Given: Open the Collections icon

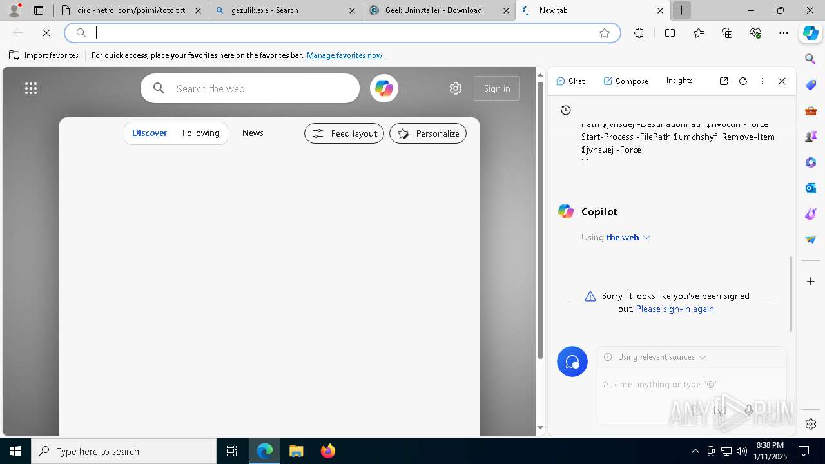Looking at the screenshot, I should pyautogui.click(x=727, y=33).
